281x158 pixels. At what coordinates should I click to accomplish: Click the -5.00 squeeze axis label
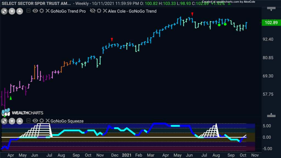click(x=267, y=149)
